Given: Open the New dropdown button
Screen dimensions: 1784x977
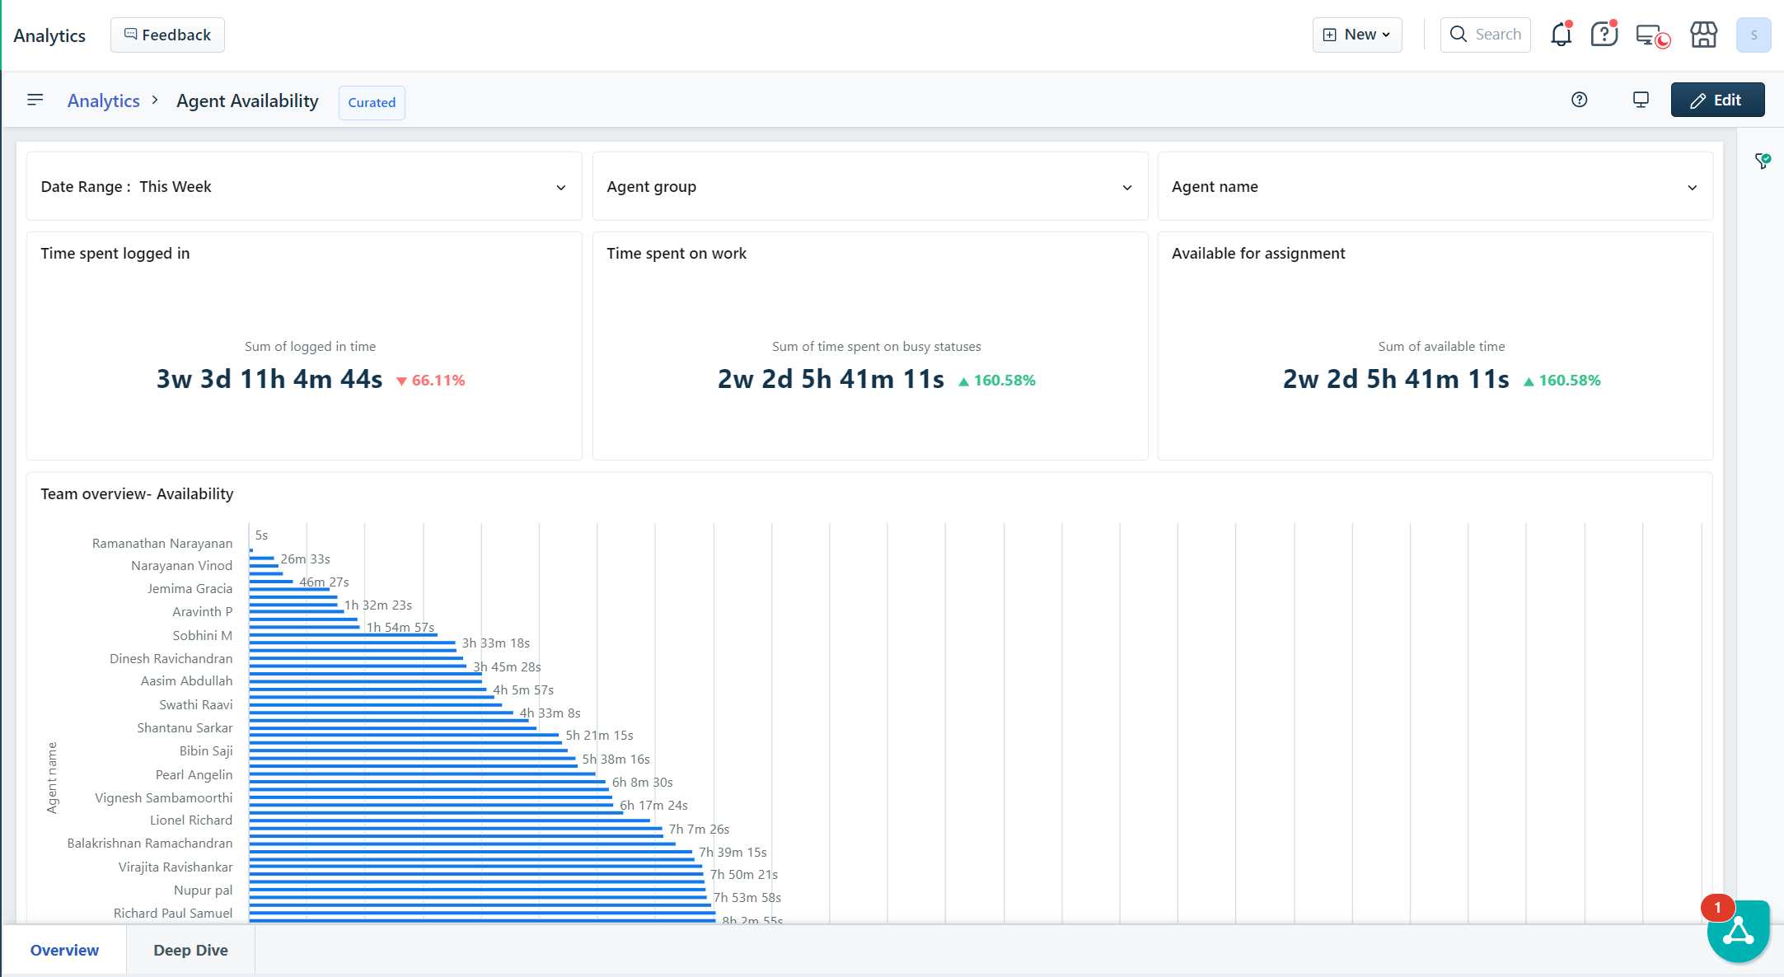Looking at the screenshot, I should [x=1356, y=35].
